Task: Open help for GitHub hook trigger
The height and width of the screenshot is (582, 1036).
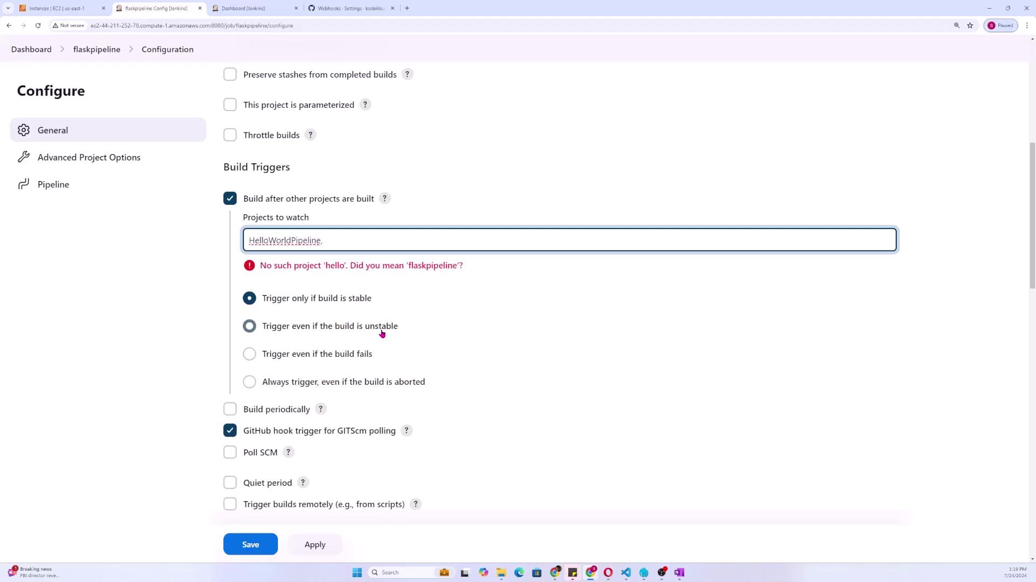Action: pos(406,431)
